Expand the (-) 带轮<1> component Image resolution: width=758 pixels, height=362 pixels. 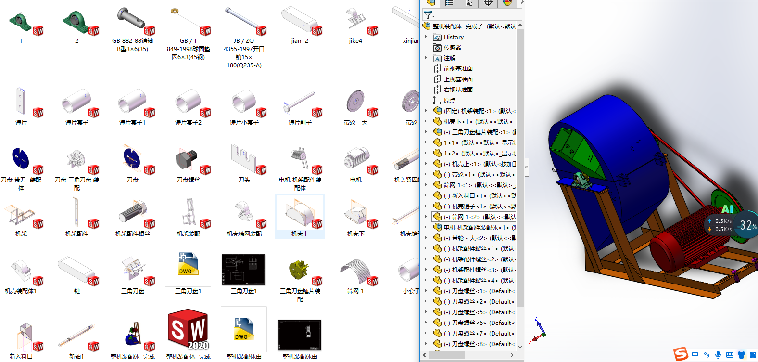(425, 174)
